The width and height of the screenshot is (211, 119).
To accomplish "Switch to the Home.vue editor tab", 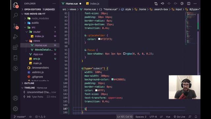I will click(x=72, y=4).
